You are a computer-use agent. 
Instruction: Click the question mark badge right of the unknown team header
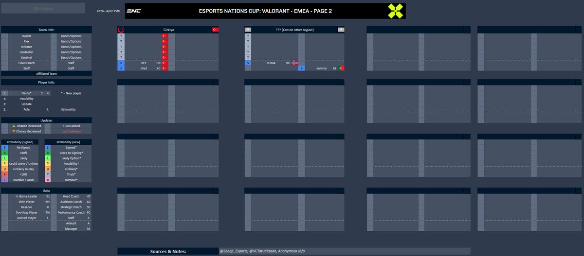point(341,30)
